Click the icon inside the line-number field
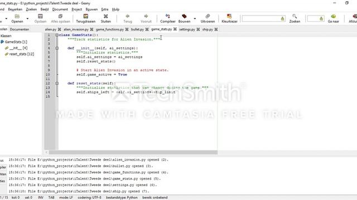Image resolution: width=357 pixels, height=200 pixels. tap(321, 18)
